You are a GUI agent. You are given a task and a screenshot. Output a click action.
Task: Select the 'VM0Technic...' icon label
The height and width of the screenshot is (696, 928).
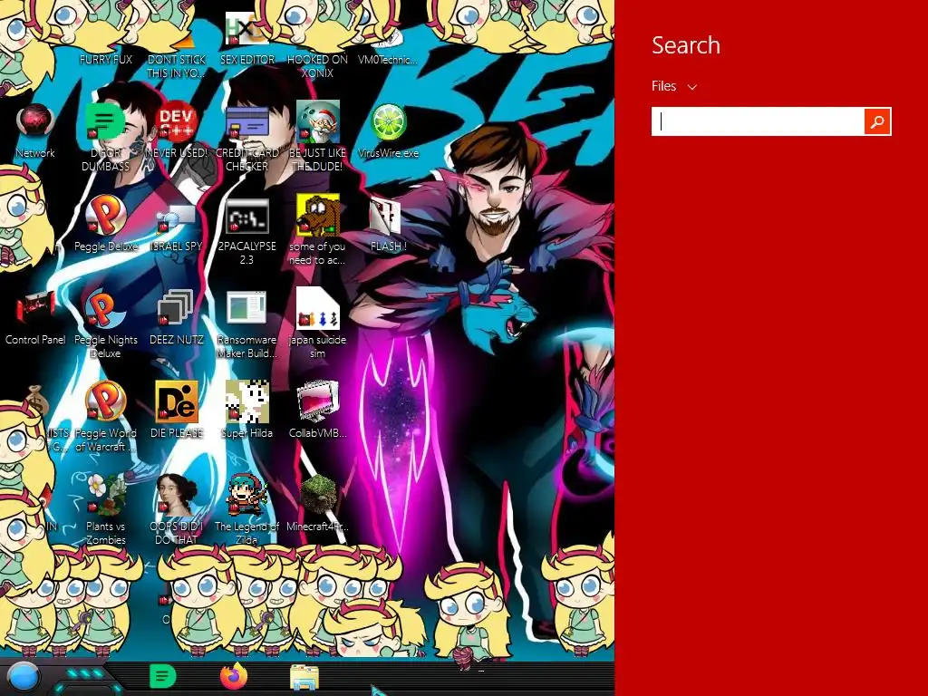388,60
